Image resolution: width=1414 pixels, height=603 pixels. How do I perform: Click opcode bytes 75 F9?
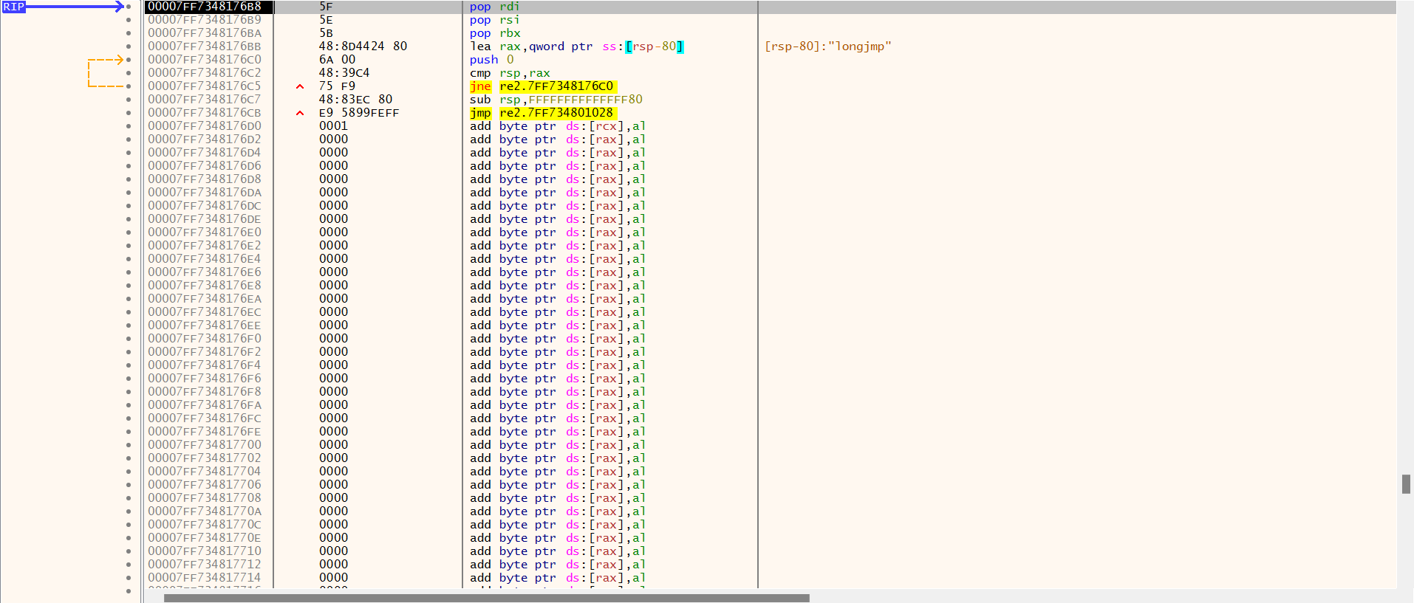tap(337, 86)
